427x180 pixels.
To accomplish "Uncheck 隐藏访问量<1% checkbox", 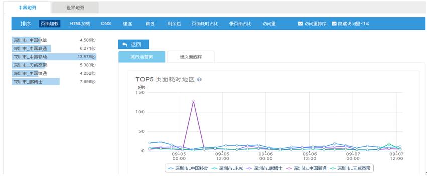I will click(334, 24).
